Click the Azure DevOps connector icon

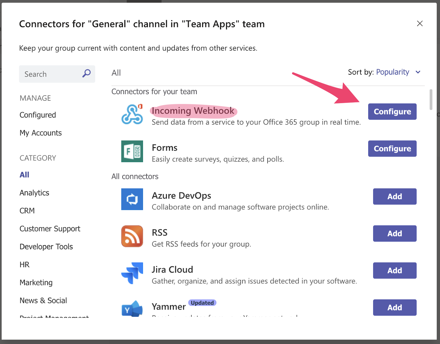point(132,199)
